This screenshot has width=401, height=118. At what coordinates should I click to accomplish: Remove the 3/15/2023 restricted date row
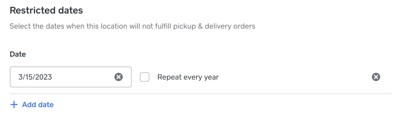point(376,77)
